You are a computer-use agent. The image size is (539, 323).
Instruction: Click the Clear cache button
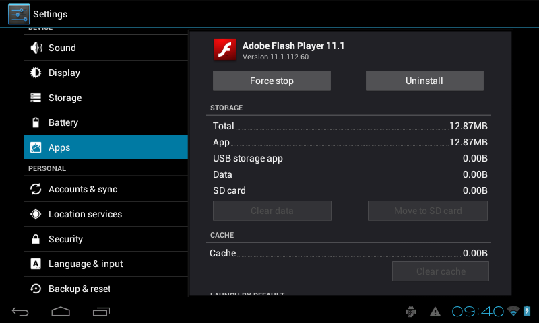coord(441,271)
